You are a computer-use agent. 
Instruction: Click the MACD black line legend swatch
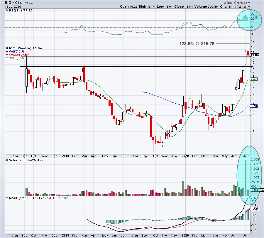[7, 198]
